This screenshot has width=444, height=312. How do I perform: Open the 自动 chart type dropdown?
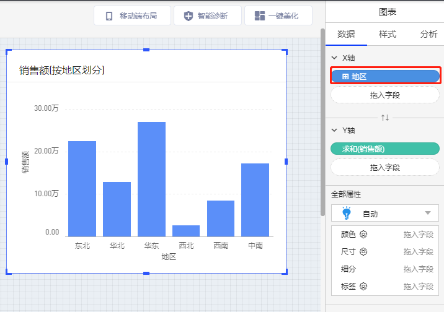pos(385,213)
